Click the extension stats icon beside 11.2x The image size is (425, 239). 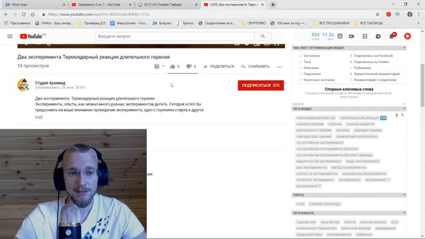tap(340, 36)
